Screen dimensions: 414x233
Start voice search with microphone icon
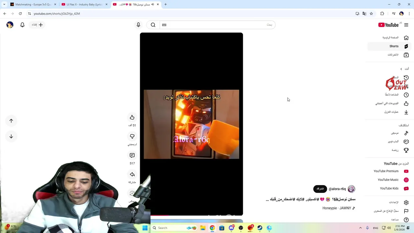tap(138, 25)
